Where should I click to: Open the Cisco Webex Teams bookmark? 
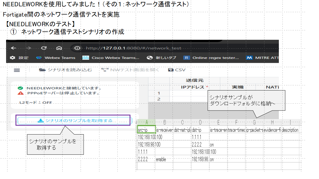pyautogui.click(x=111, y=58)
